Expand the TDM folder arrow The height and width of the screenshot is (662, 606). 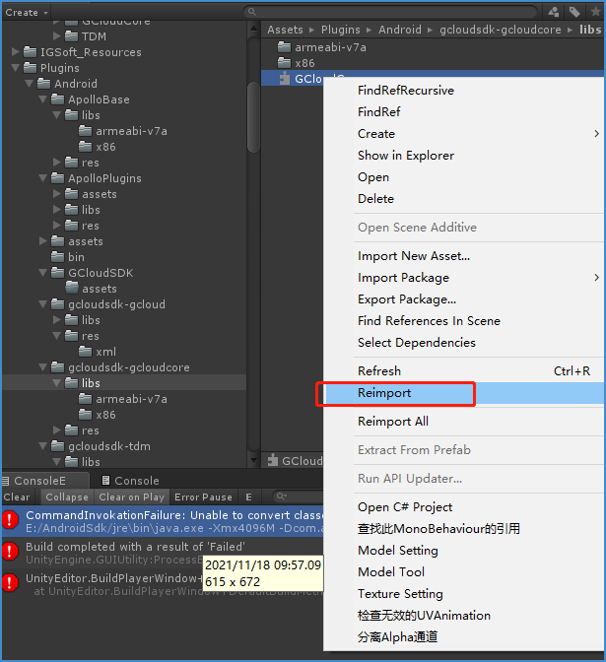57,36
